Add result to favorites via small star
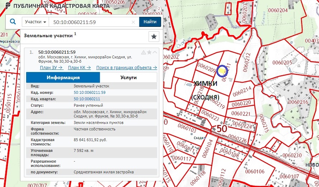Screen dimensions: 319x187 [x=149, y=52]
